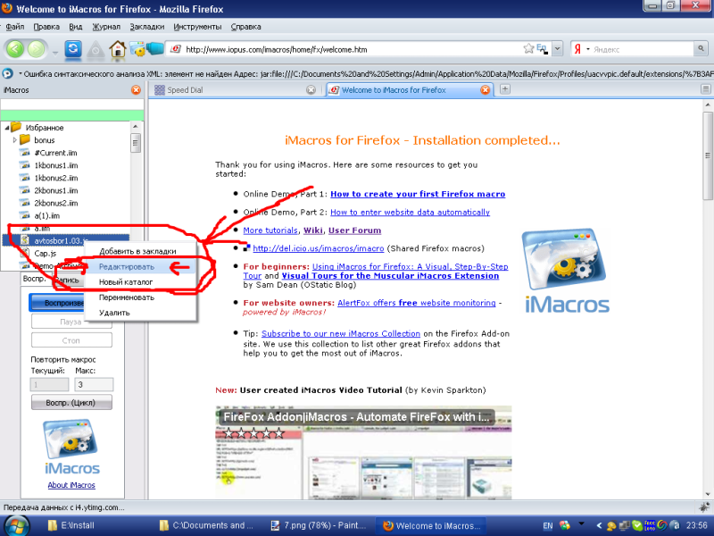Select the a(1).iim macro
This screenshot has width=714, height=536.
47,215
